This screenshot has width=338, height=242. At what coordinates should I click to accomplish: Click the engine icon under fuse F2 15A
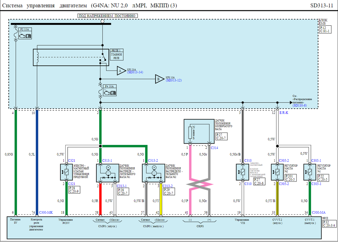(x=22, y=36)
